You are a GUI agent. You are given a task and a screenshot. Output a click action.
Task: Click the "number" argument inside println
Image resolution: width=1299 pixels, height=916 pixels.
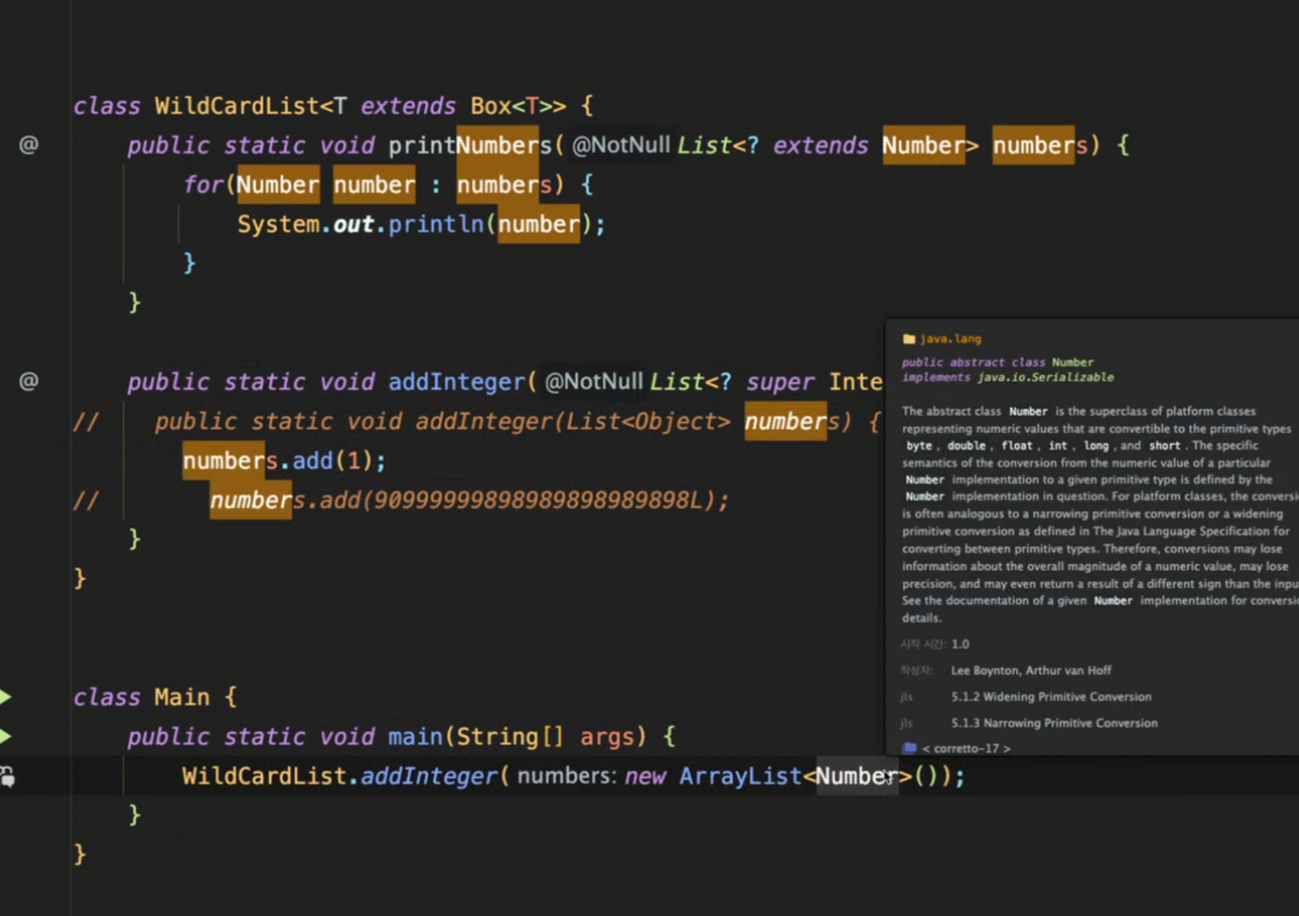coord(539,224)
